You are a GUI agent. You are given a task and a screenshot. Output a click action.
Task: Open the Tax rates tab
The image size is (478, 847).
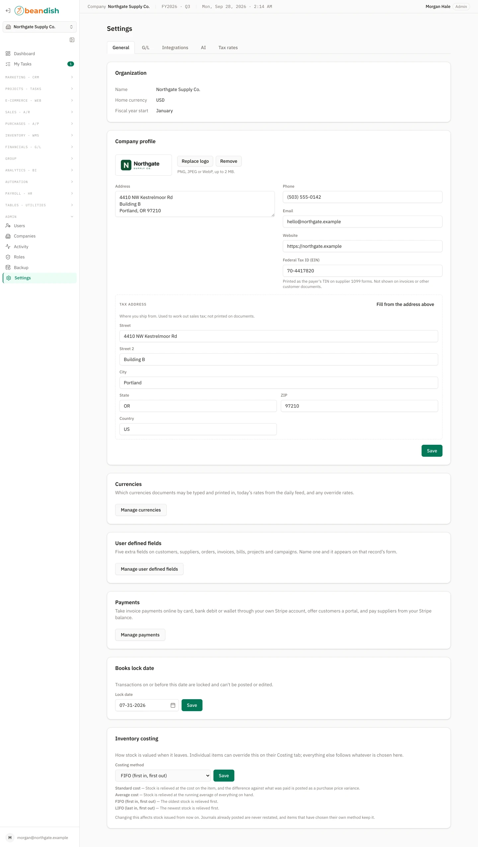[x=228, y=47]
